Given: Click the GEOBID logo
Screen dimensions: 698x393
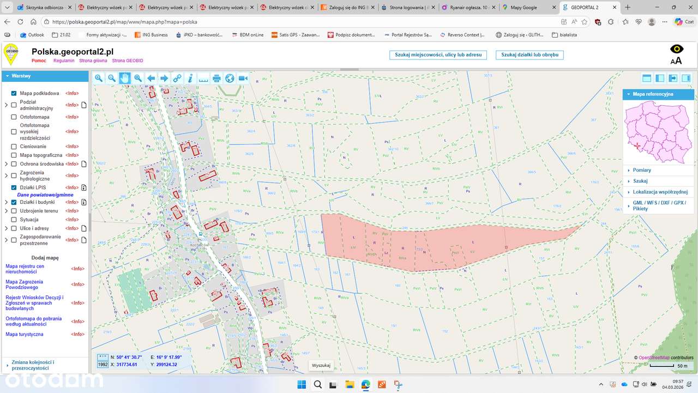Looking at the screenshot, I should click(x=11, y=55).
